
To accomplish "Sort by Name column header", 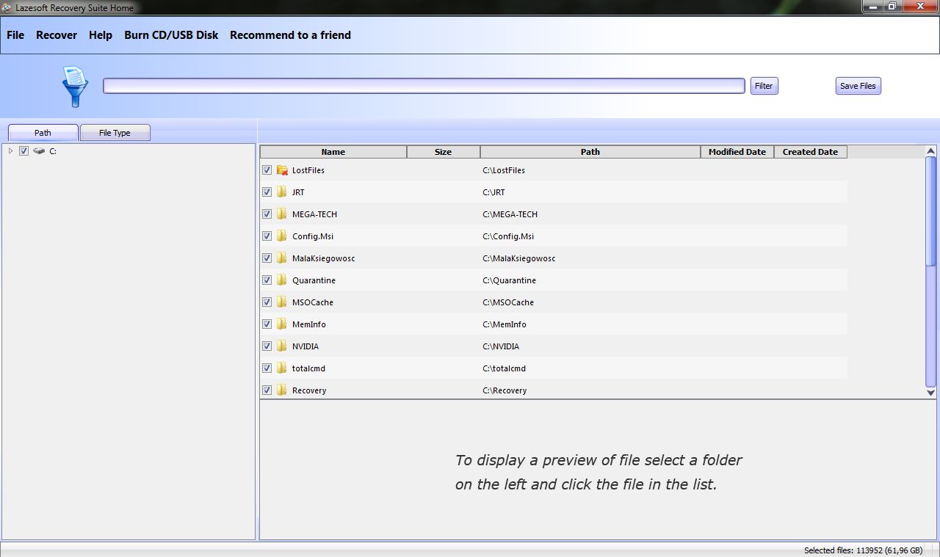I will (333, 152).
